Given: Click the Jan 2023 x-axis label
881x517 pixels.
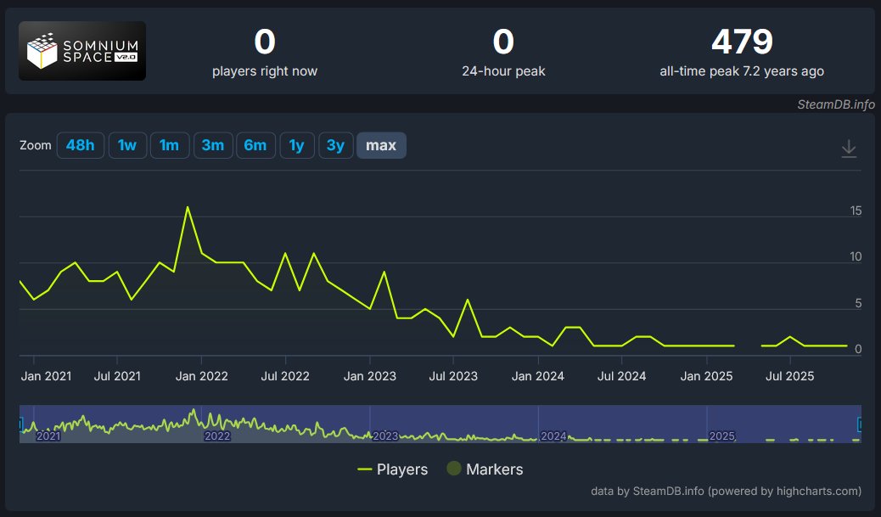Looking at the screenshot, I should [x=370, y=377].
